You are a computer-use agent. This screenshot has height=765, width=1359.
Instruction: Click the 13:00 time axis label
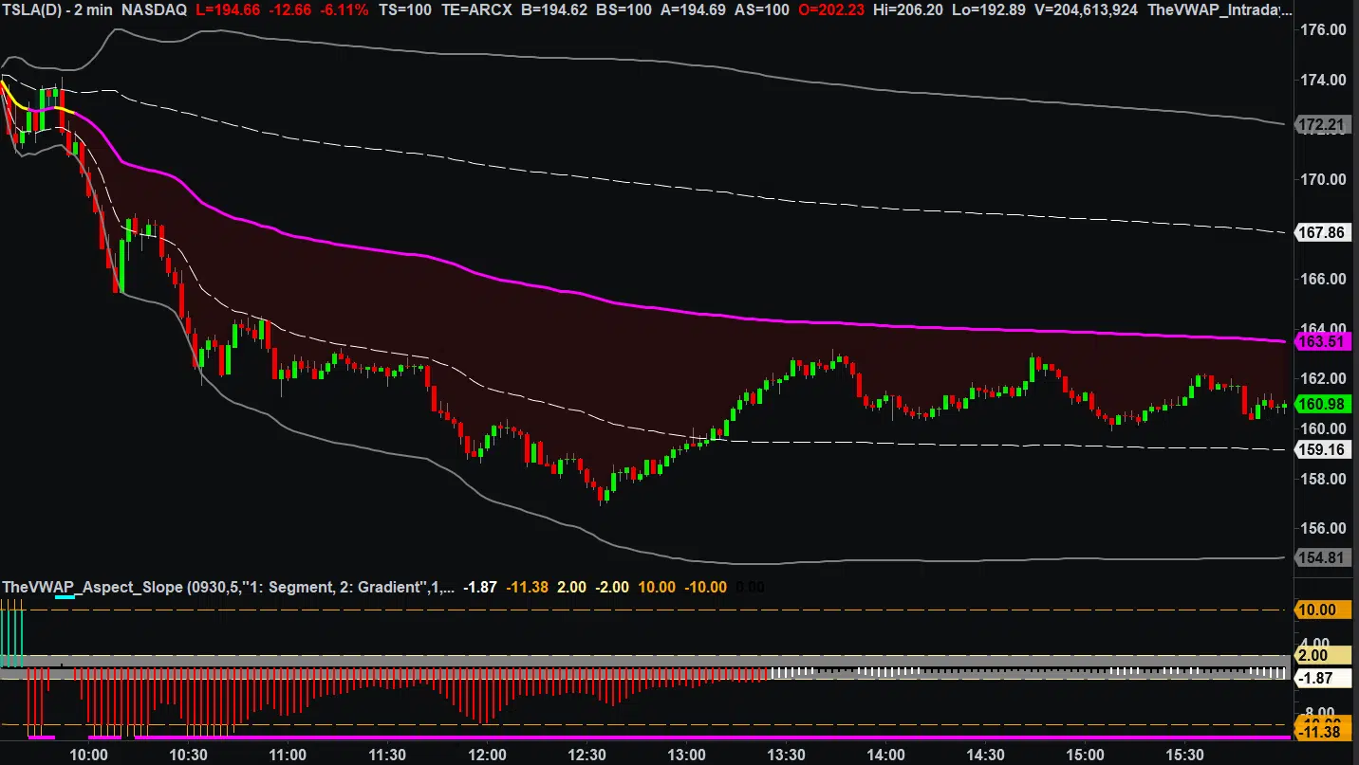pos(686,755)
